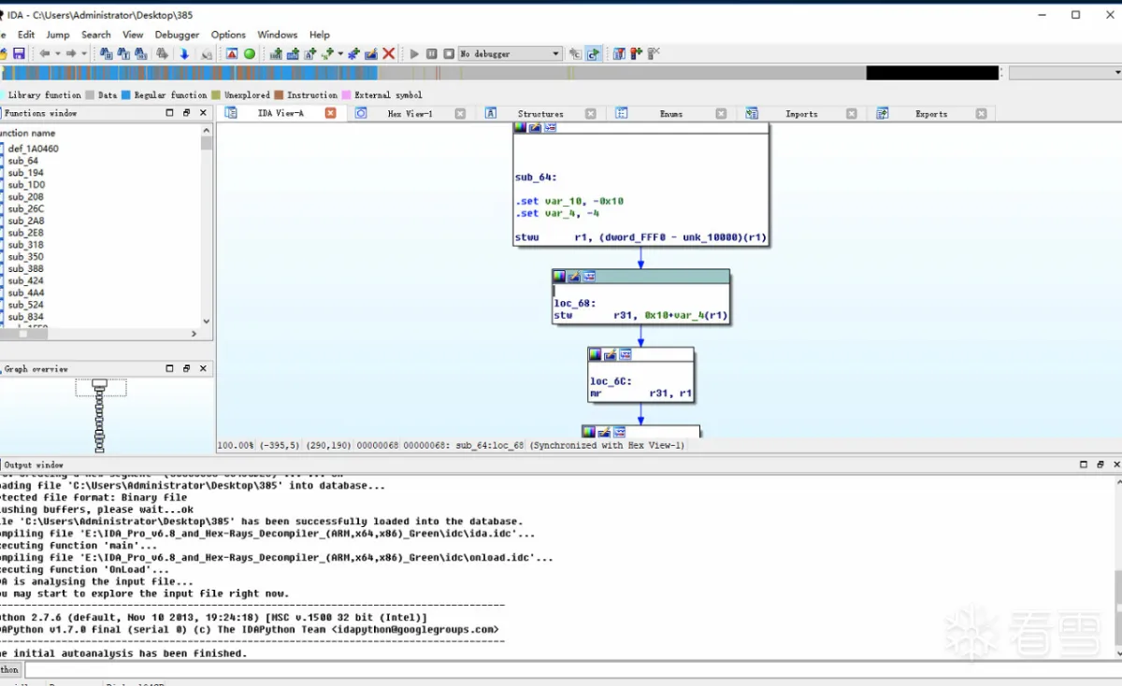
Task: Close the Functions window panel
Action: 204,113
